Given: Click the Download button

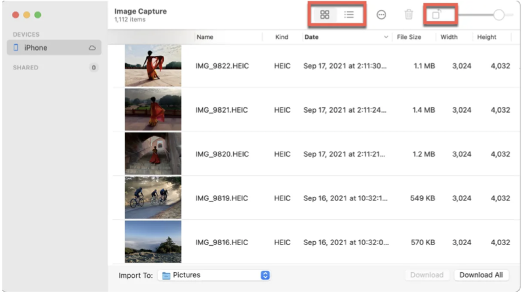Looking at the screenshot, I should coord(427,275).
